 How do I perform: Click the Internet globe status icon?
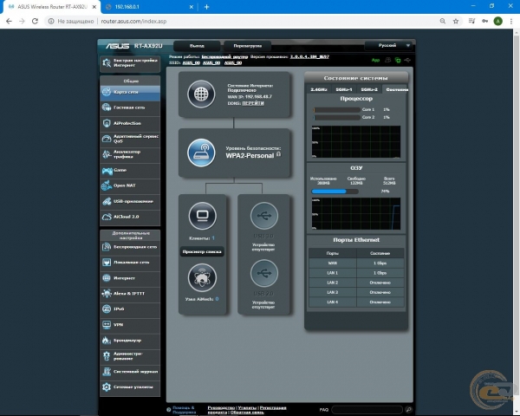(201, 94)
